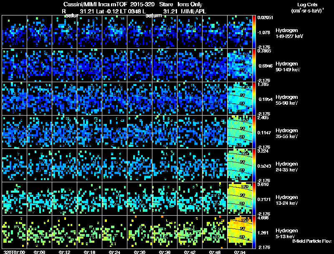Select the color scale bar for 55-90 keV
This screenshot has width=334, height=254.
(x=254, y=99)
